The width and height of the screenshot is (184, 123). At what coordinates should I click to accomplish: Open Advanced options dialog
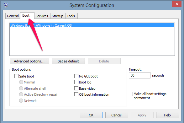click(29, 61)
